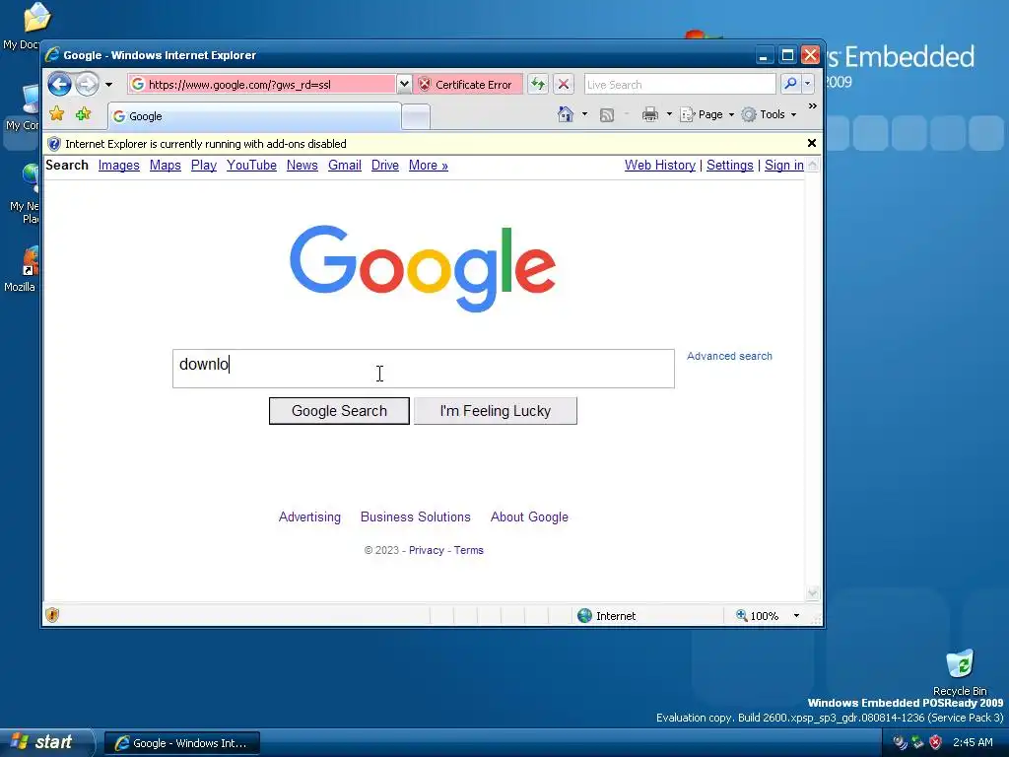The width and height of the screenshot is (1009, 757).
Task: Open Advanced search link
Action: pos(729,356)
